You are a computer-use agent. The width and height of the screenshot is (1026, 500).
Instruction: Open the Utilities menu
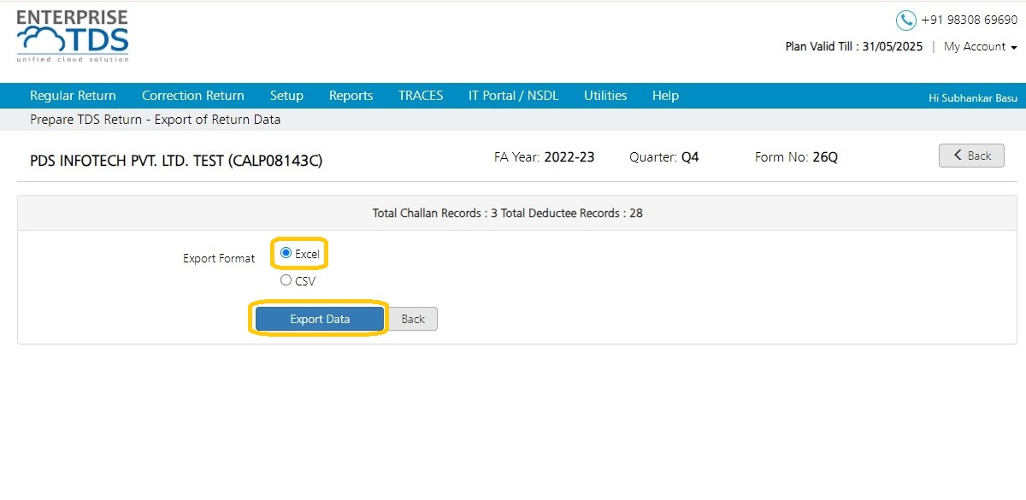point(605,96)
